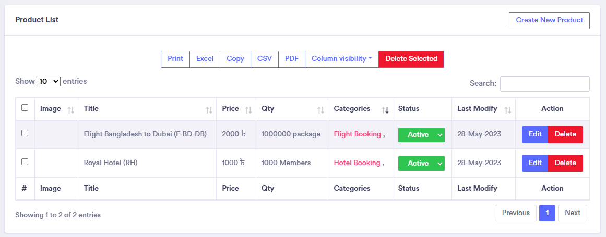606x237 pixels.
Task: Click sort arrows in Title column header
Action: point(209,109)
